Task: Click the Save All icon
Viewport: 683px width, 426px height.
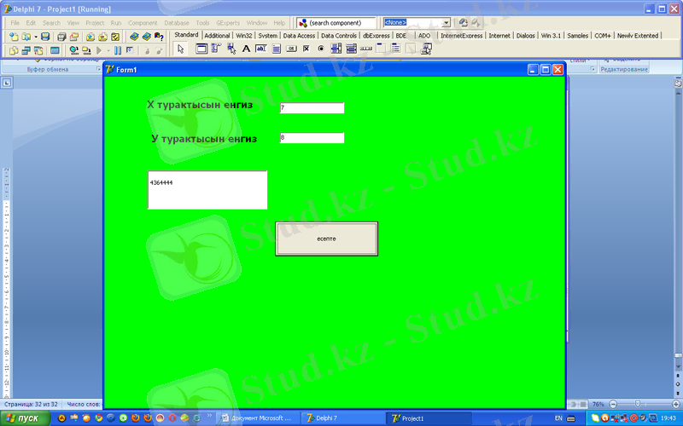Action: [61, 37]
